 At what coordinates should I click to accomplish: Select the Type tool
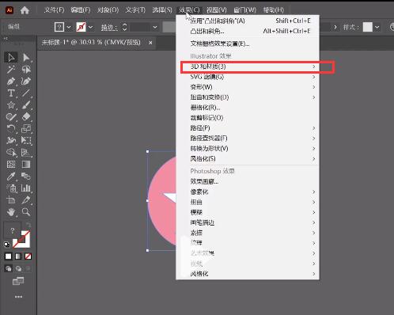tap(11, 93)
